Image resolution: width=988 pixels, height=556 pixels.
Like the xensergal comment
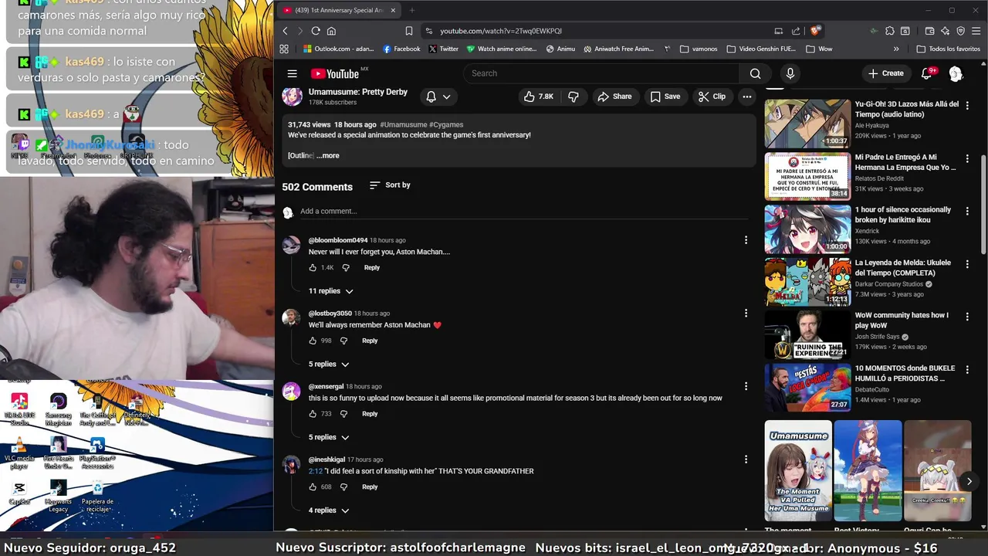[313, 414]
